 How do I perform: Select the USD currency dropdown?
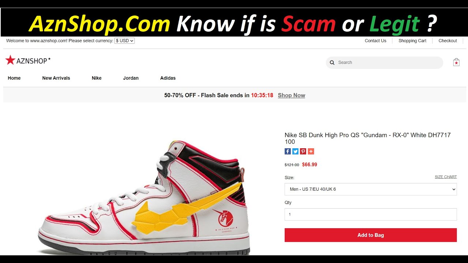tap(125, 41)
